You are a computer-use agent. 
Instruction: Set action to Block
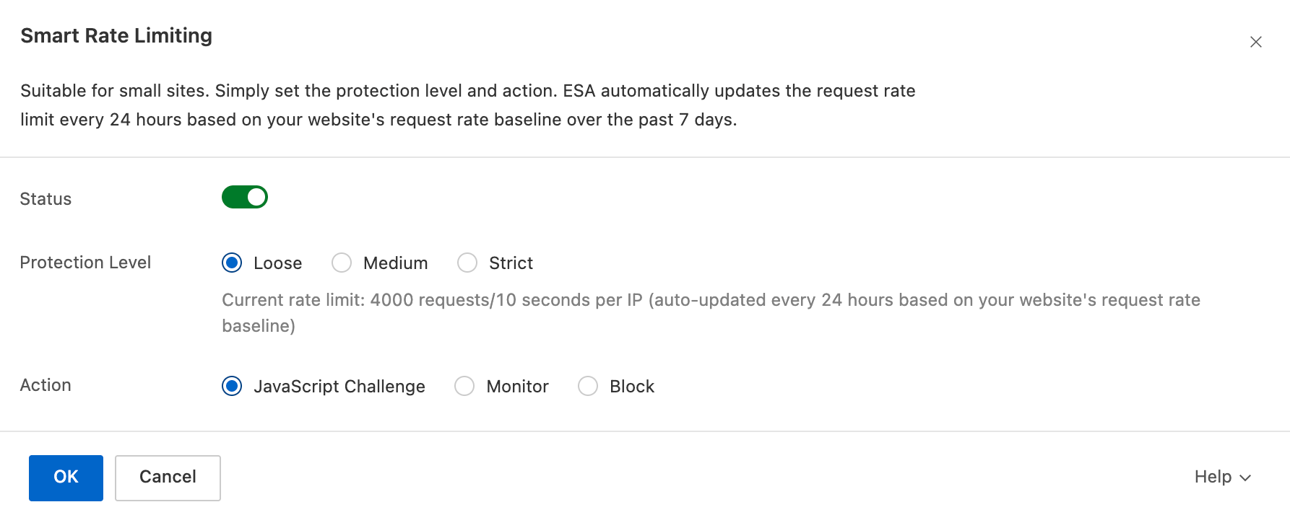[x=588, y=386]
